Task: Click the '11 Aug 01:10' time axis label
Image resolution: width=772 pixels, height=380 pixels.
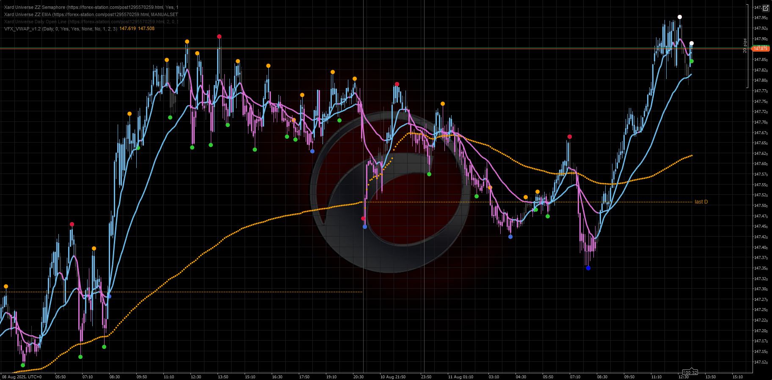Action: pyautogui.click(x=460, y=377)
